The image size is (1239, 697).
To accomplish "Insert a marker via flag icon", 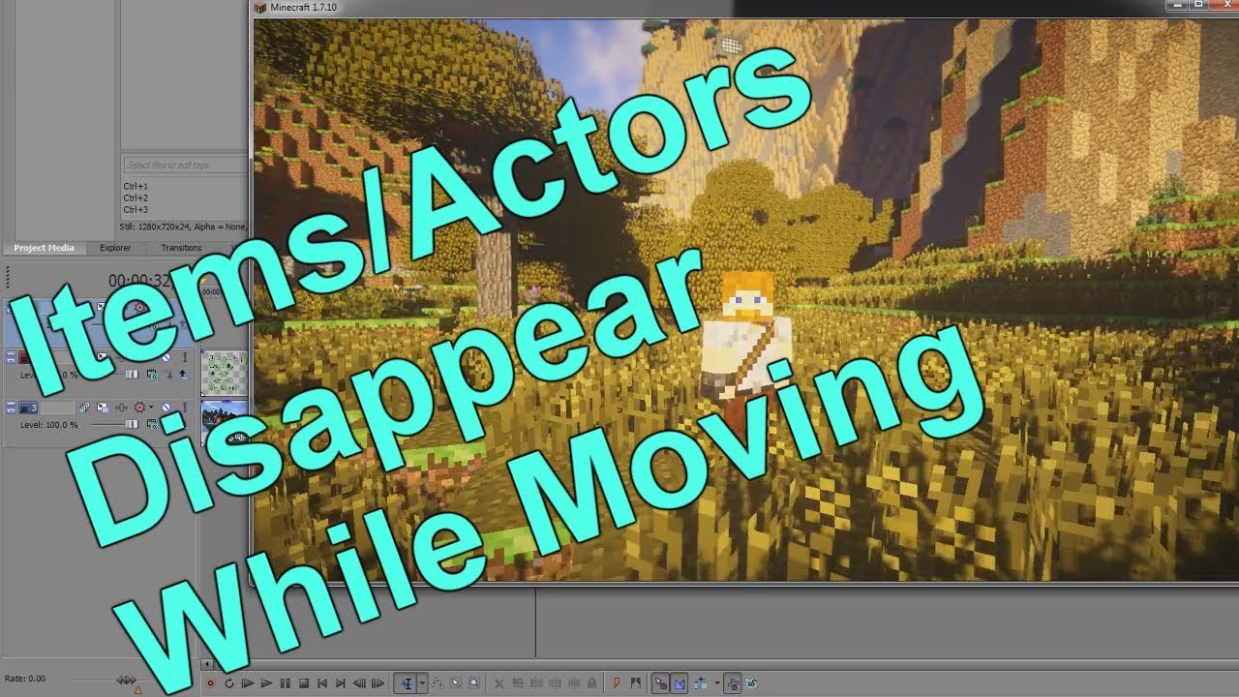I will tap(617, 683).
